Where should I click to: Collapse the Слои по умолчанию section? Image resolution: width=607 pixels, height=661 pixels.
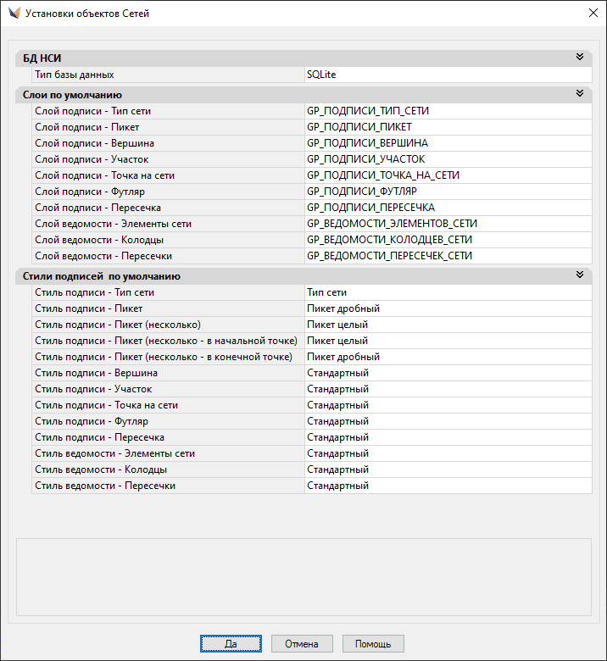580,94
